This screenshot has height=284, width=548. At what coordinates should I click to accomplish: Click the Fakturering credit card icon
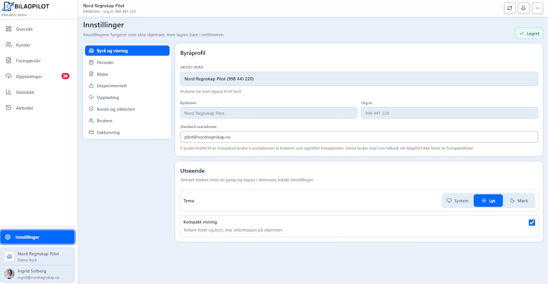[91, 132]
